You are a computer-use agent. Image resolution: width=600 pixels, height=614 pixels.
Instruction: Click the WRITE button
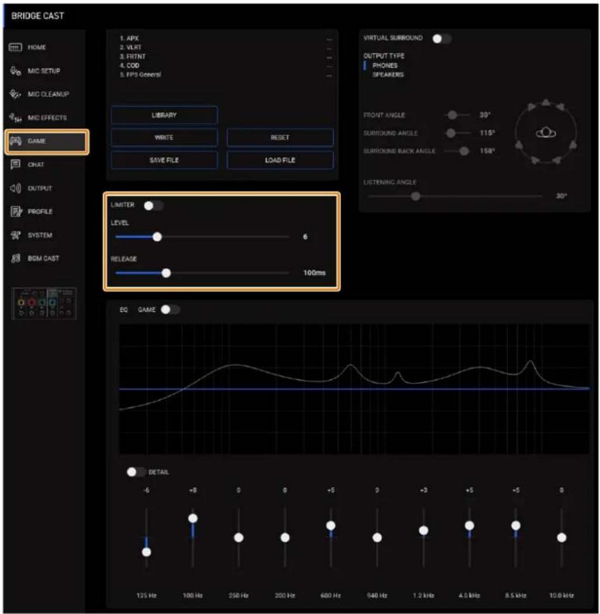164,137
